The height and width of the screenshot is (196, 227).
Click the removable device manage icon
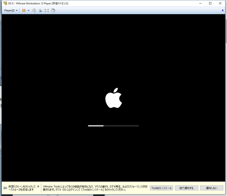click(41, 10)
